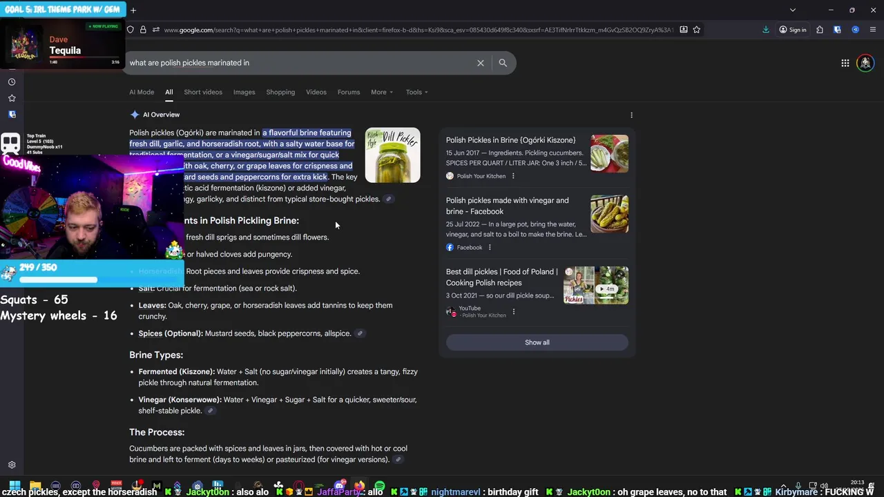Viewport: 884px width, 497px height.
Task: Open AI Overview three-dot options
Action: pos(631,115)
